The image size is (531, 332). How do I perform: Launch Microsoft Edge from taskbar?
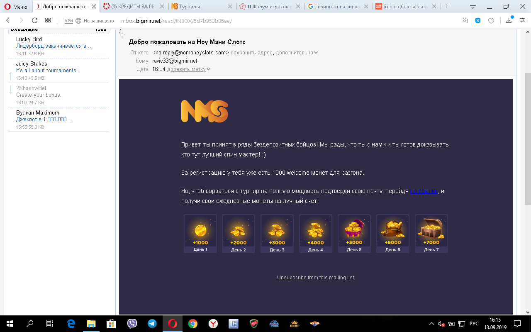click(71, 324)
